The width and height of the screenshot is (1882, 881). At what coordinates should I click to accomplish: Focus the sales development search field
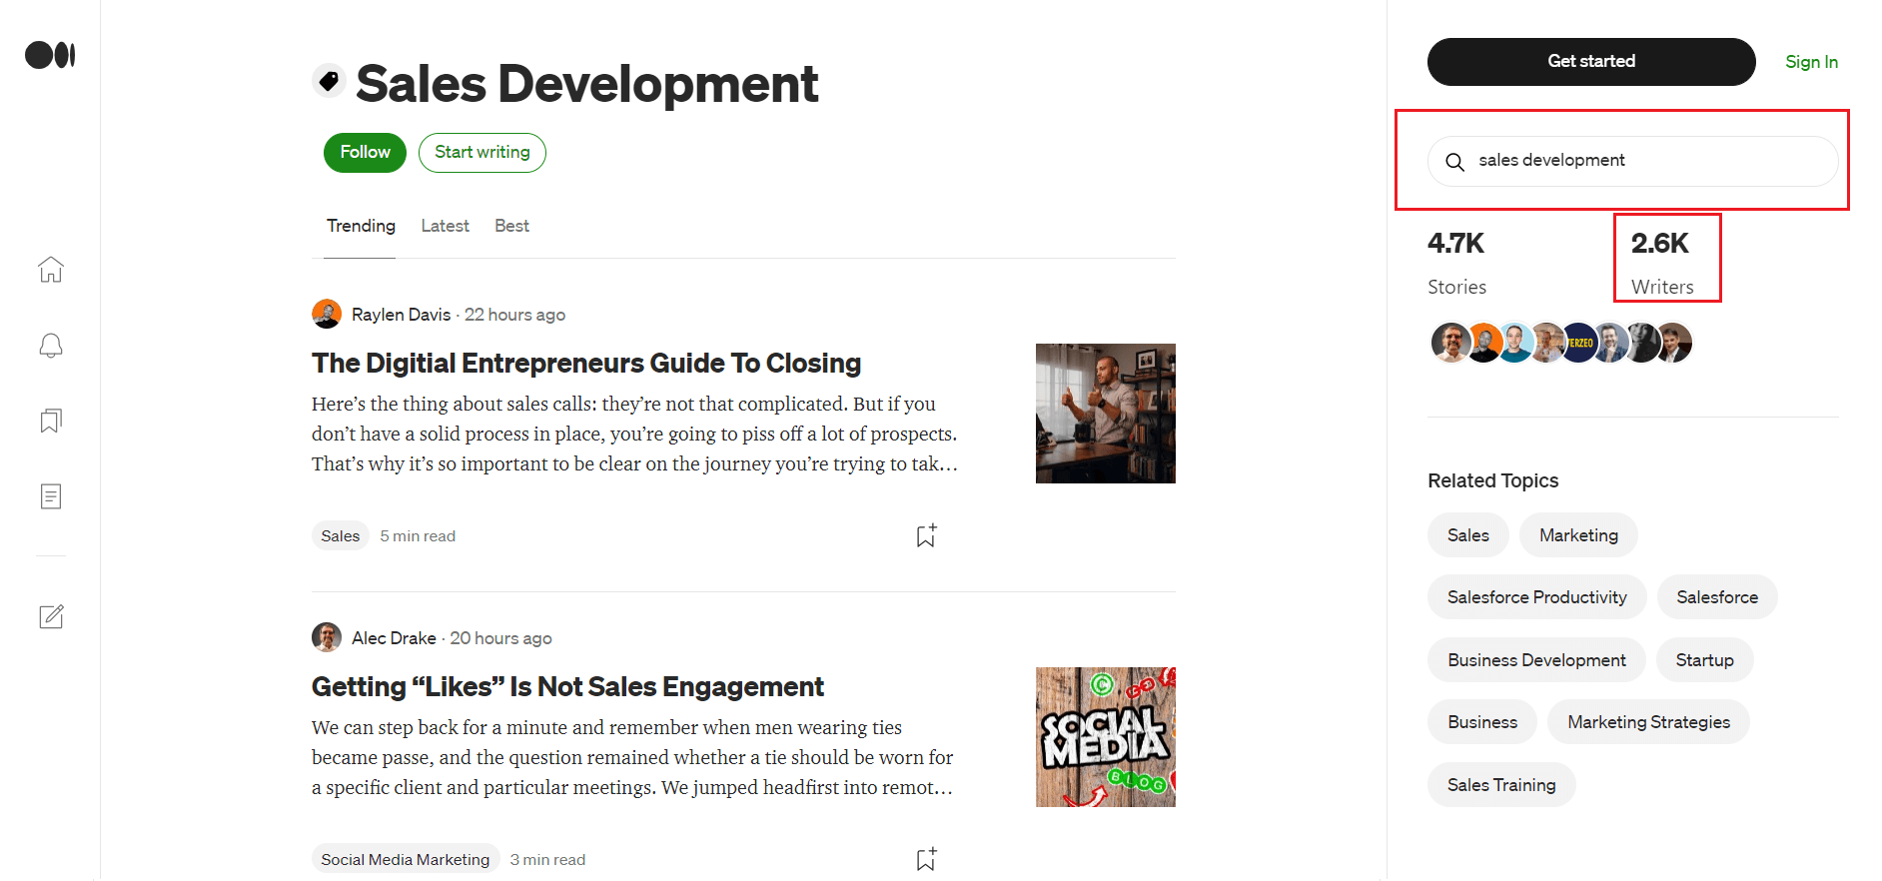point(1632,161)
